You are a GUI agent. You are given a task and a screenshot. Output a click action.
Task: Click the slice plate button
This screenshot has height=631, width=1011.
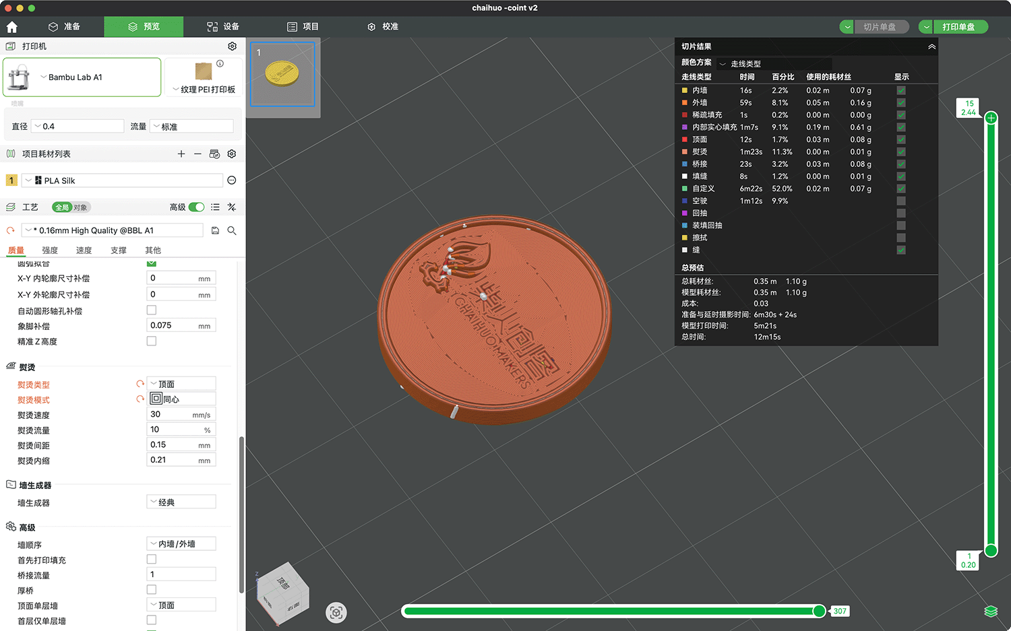pos(881,27)
